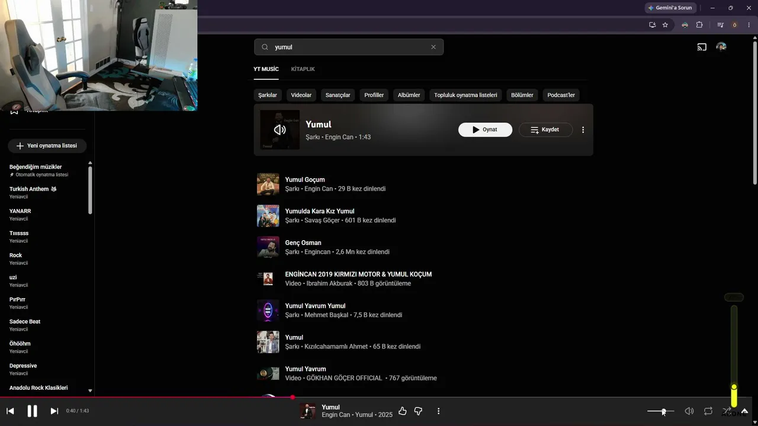Skip to the next track
Screen dimensions: 758x426
pyautogui.click(x=54, y=411)
